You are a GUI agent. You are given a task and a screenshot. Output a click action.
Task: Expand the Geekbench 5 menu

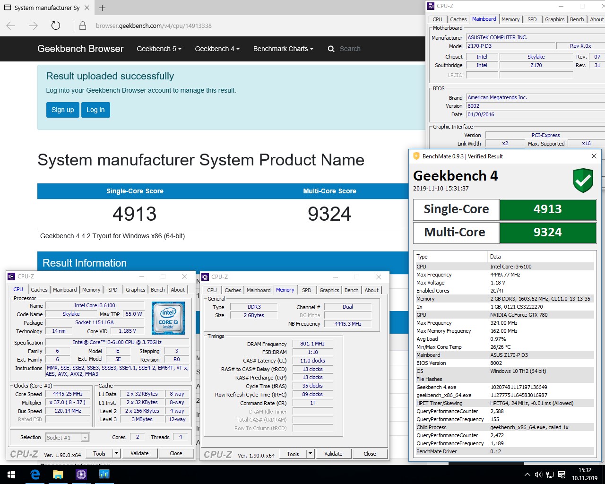[159, 49]
